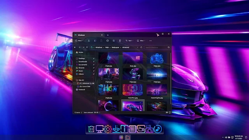Open the info icon on the dock
The height and width of the screenshot is (140, 249).
124,129
